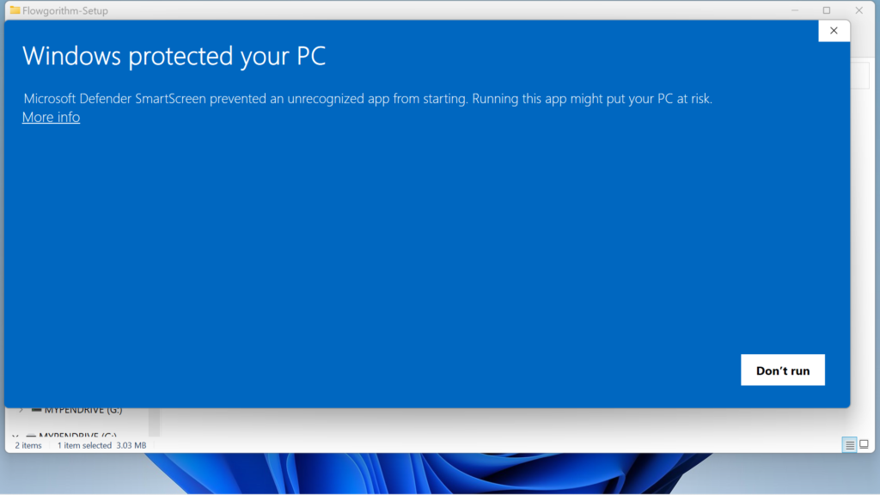Dismiss the SmartScreen warning with its X
This screenshot has width=880, height=495.
[x=834, y=30]
